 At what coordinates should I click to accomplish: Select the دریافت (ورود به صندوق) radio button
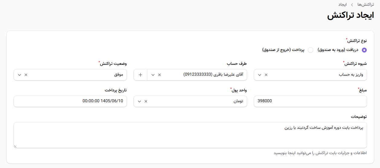tap(364, 50)
